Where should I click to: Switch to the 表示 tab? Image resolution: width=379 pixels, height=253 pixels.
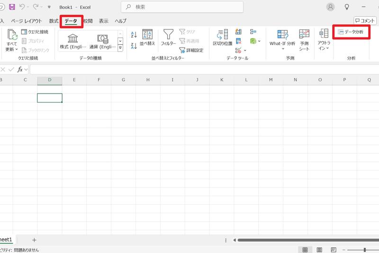(x=103, y=21)
